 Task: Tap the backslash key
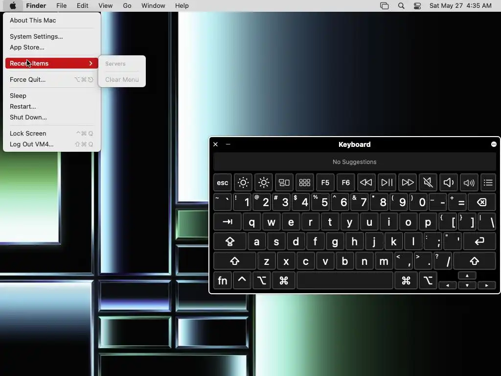click(487, 222)
